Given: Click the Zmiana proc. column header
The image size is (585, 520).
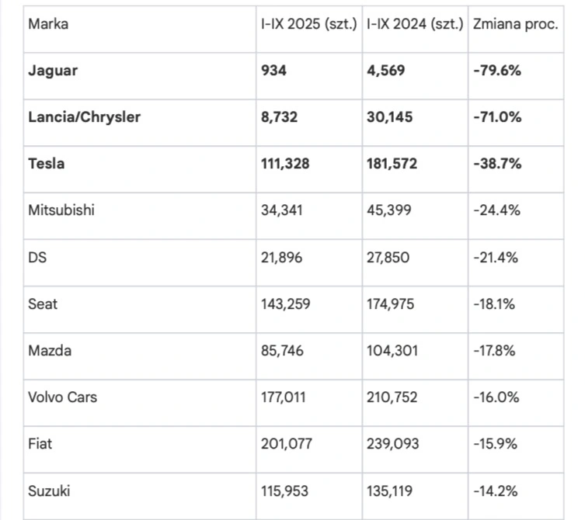Looking at the screenshot, I should tap(515, 24).
